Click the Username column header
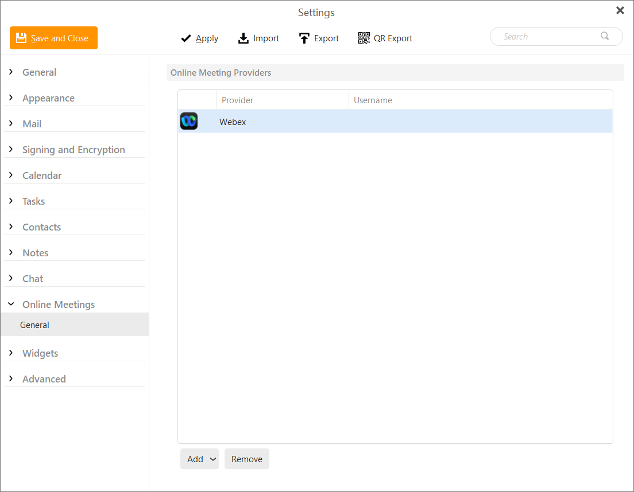This screenshot has width=634, height=492. [373, 100]
